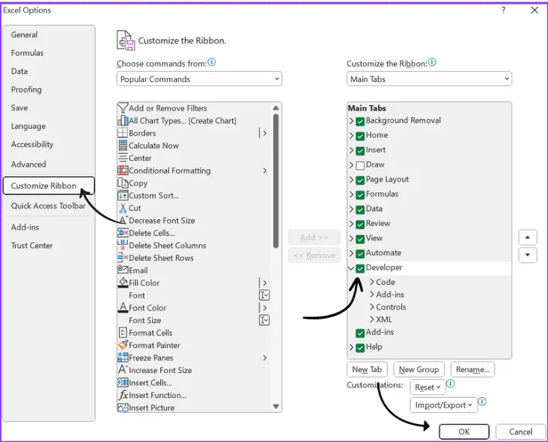Click the Fill Color paint bucket icon
Image resolution: width=548 pixels, height=442 pixels.
pos(123,283)
